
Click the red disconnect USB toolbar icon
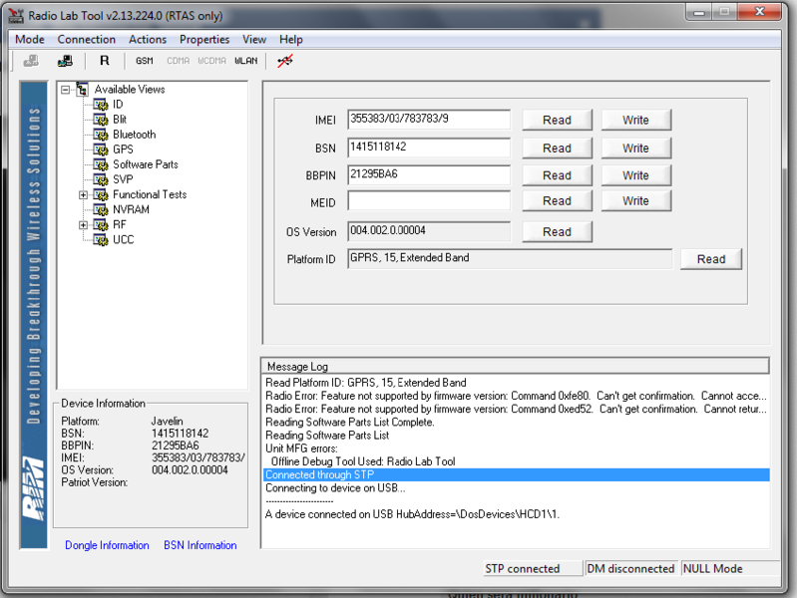[x=284, y=61]
